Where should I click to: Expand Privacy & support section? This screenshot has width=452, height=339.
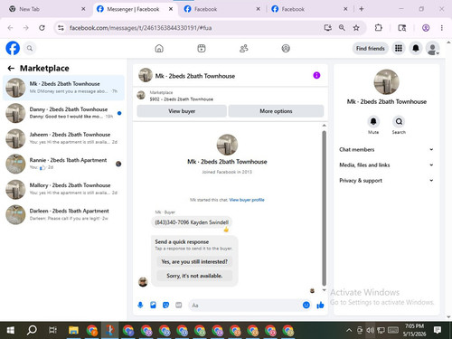(x=386, y=180)
